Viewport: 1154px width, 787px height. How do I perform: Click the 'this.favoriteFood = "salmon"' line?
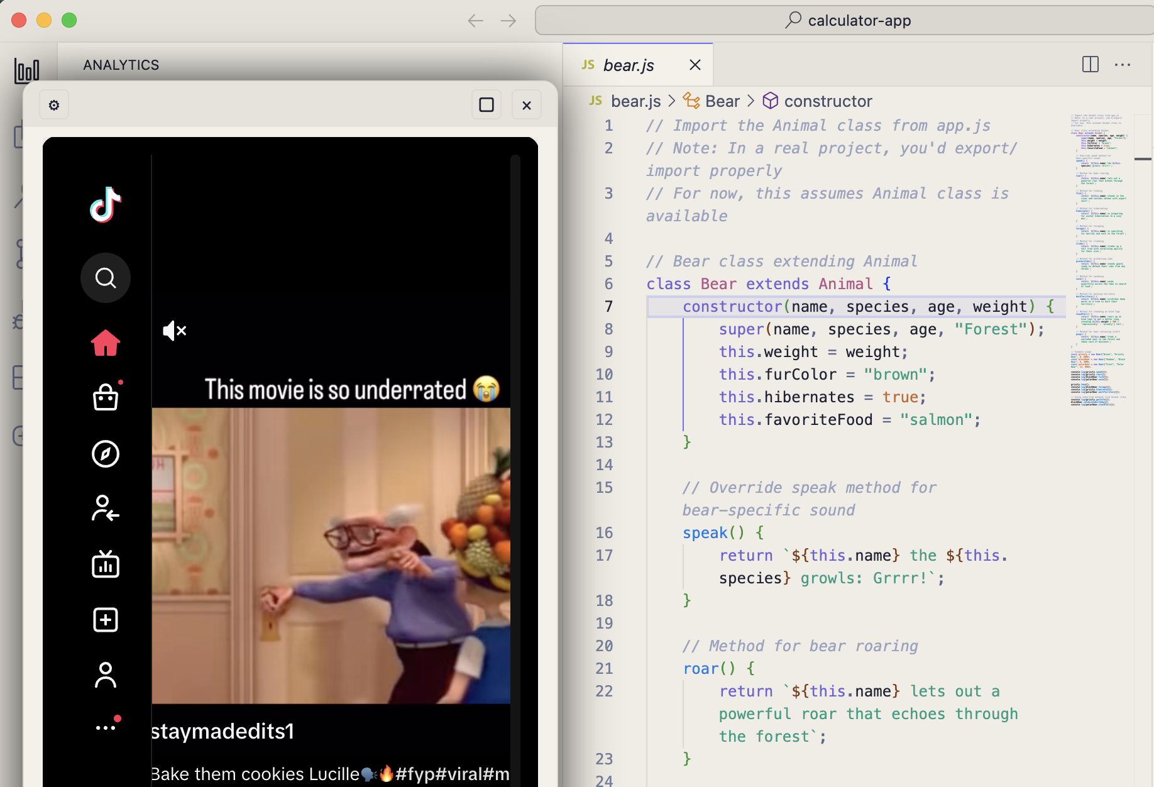(x=850, y=420)
